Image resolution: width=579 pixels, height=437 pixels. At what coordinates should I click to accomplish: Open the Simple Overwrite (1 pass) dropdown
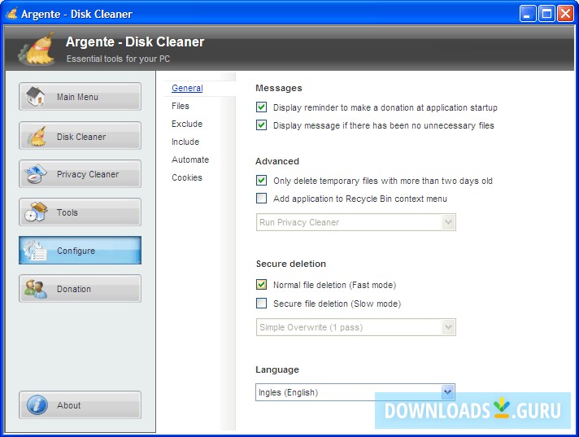(356, 327)
